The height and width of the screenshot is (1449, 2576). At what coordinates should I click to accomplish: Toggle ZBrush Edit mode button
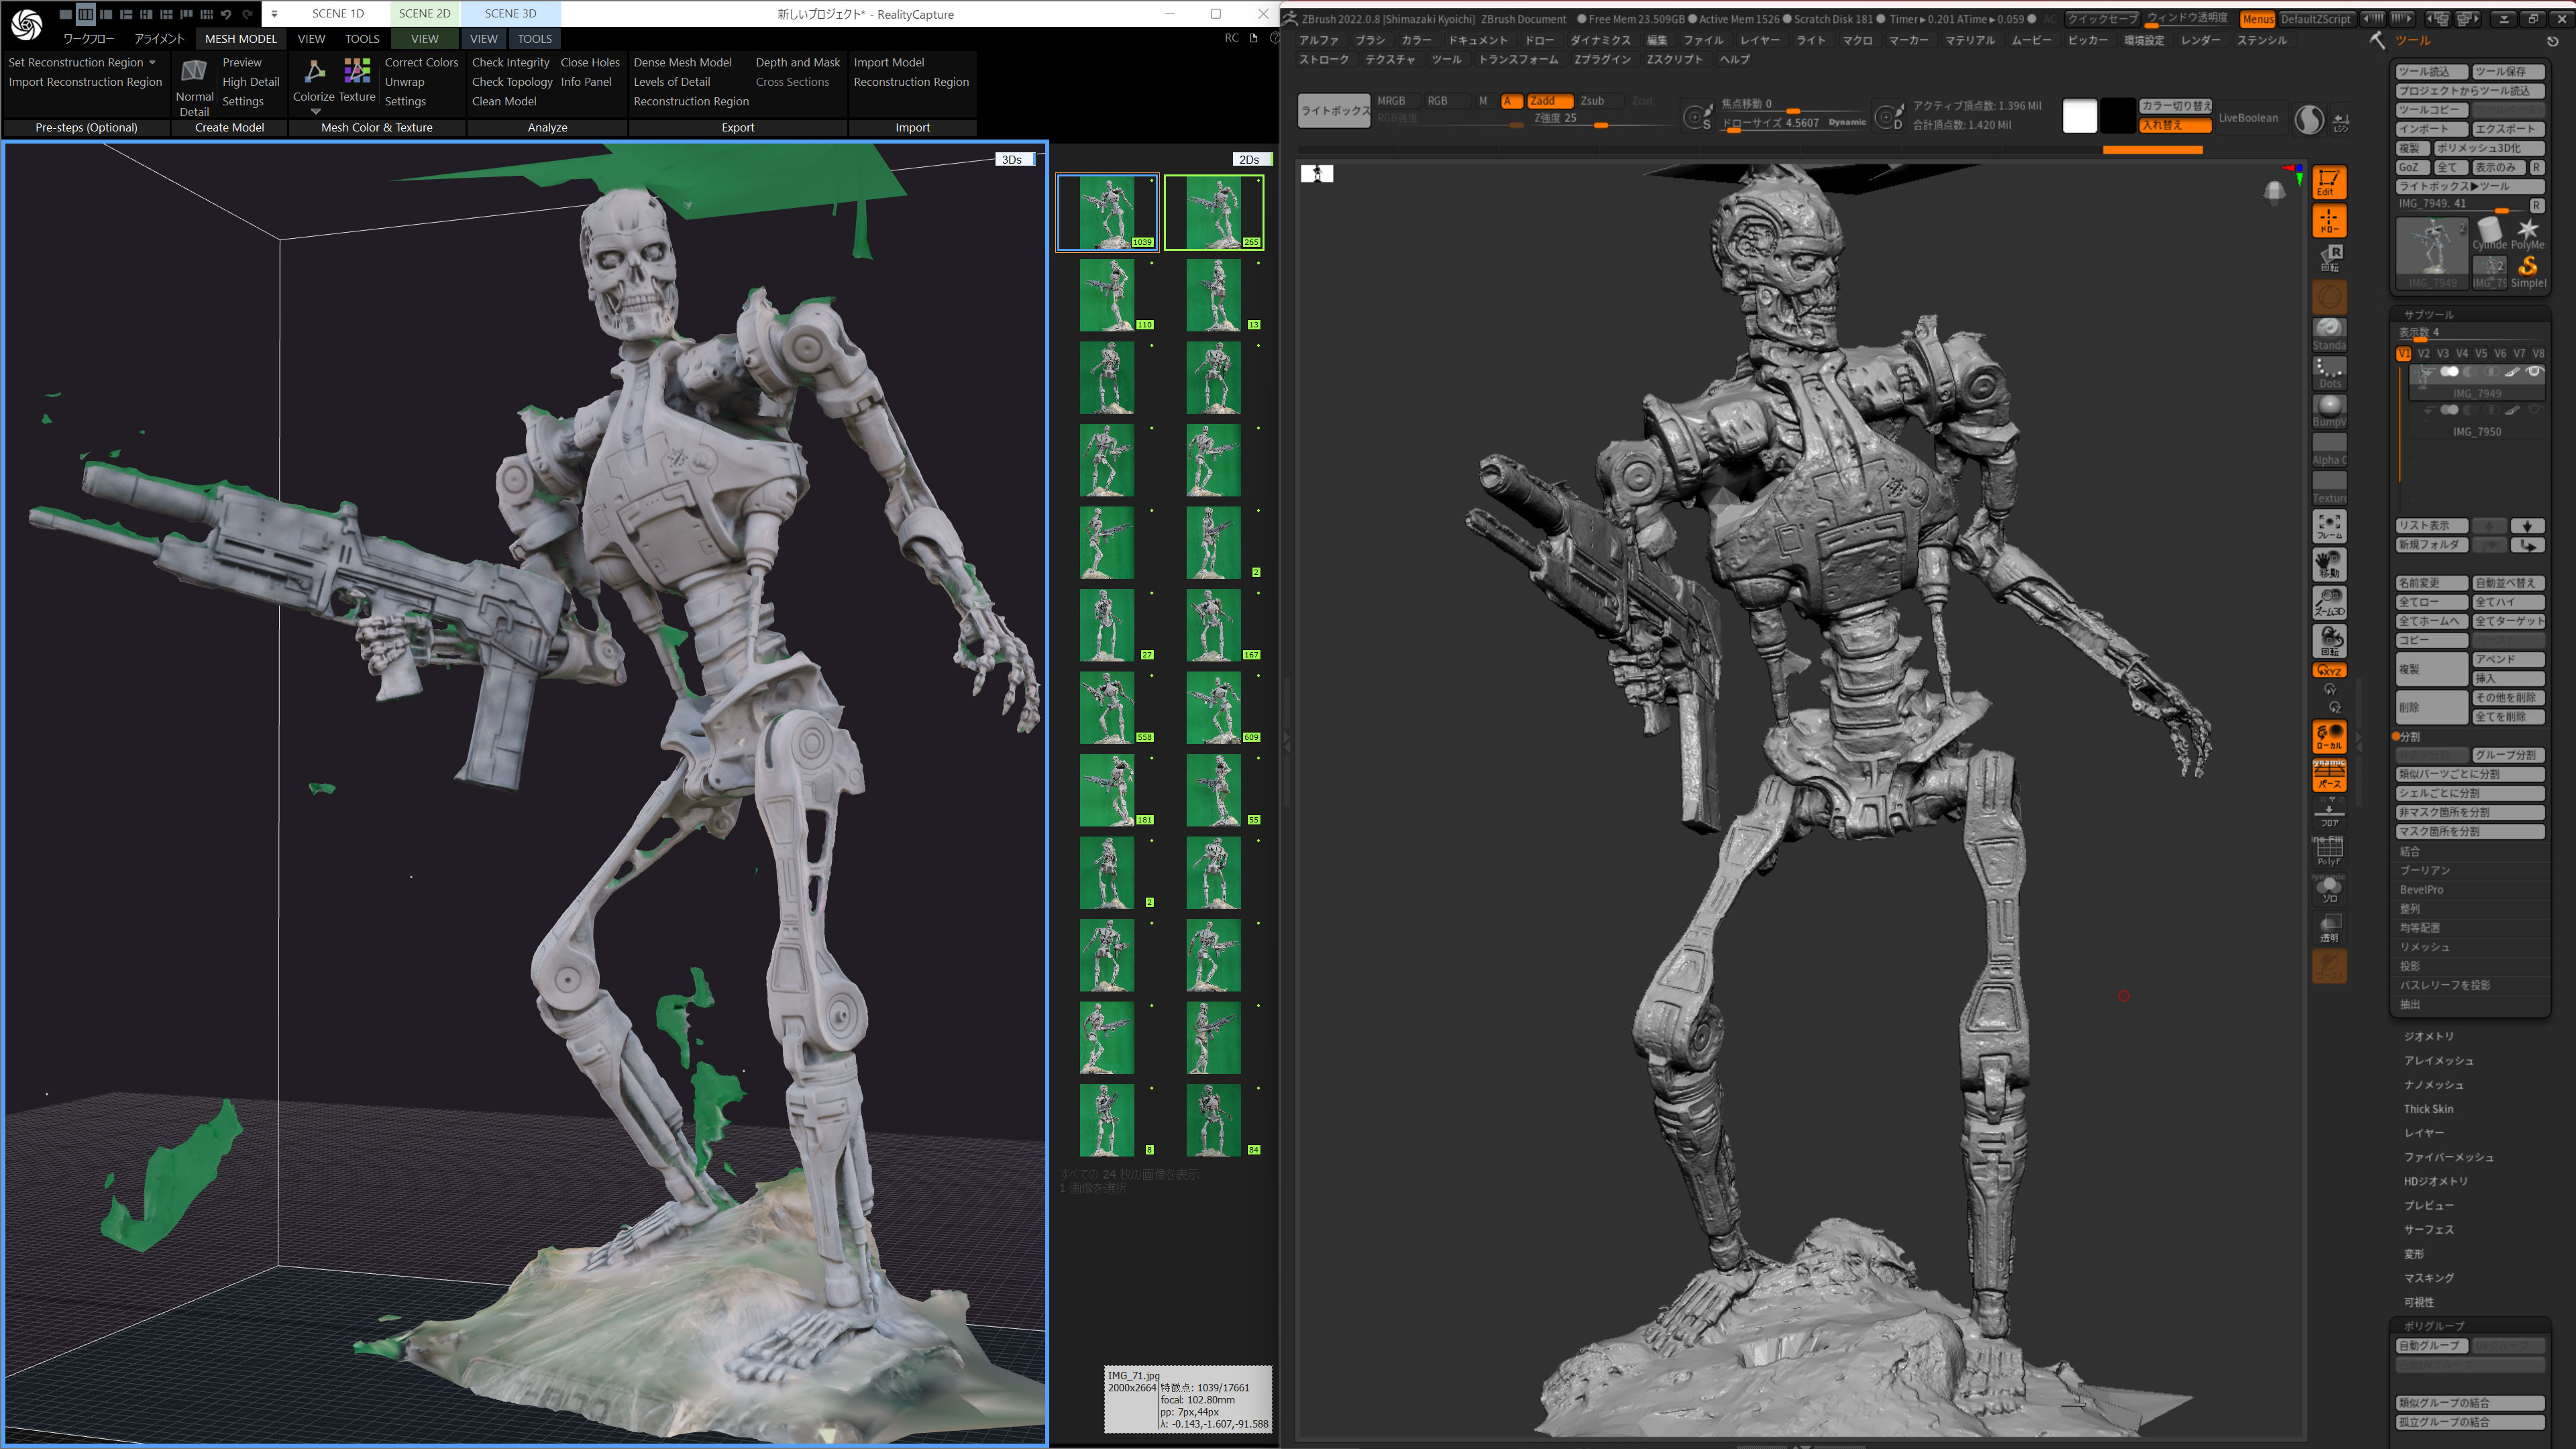point(2329,182)
